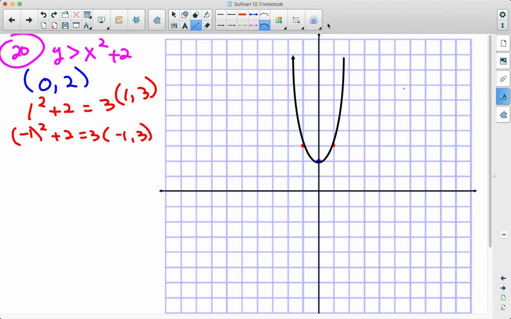Pick the dashed black line style
Screen dimensions: 511x319
(x=232, y=25)
